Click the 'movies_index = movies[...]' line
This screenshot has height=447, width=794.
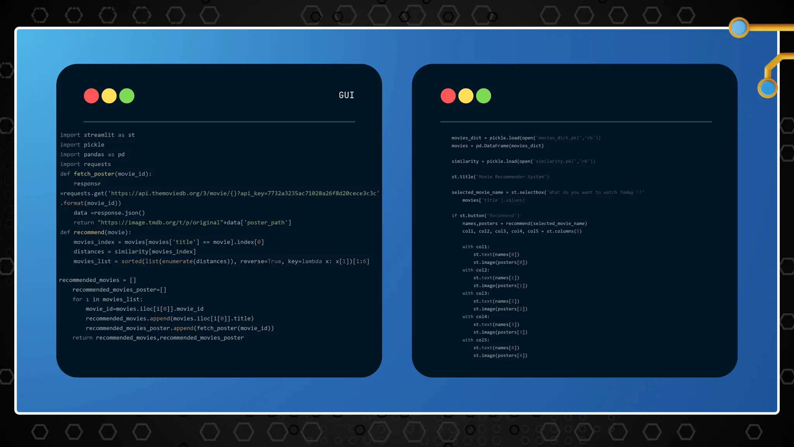coord(169,242)
